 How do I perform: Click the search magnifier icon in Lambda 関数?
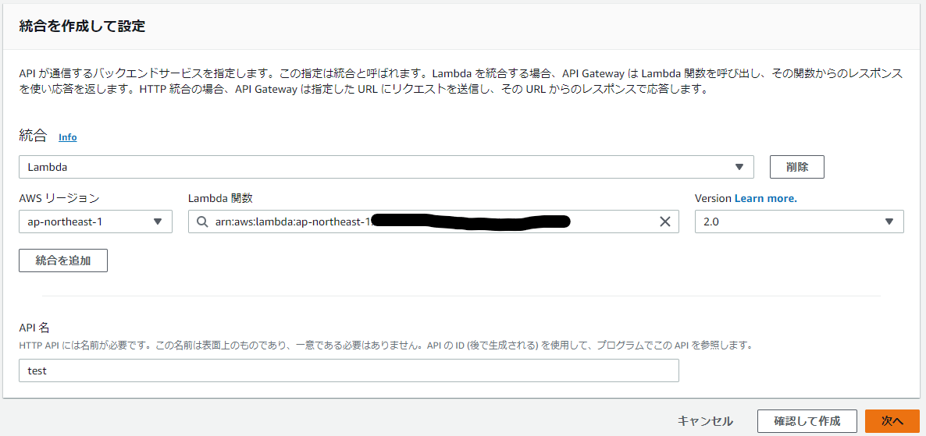coord(202,222)
